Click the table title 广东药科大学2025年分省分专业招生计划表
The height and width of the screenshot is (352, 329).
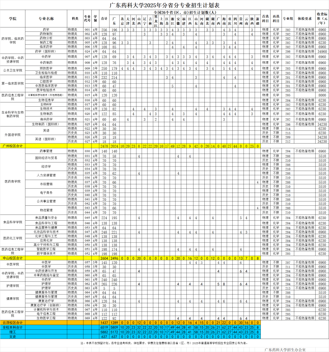click(164, 5)
